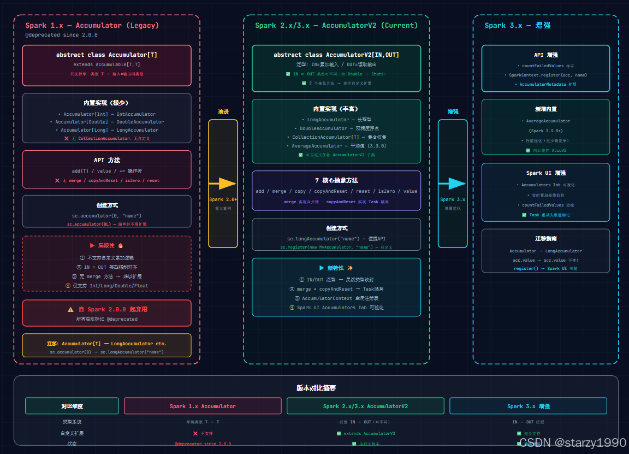This screenshot has height=454, width=629.
Task: Click the red X before 无 merge / copyAndReset
Action: (57, 181)
